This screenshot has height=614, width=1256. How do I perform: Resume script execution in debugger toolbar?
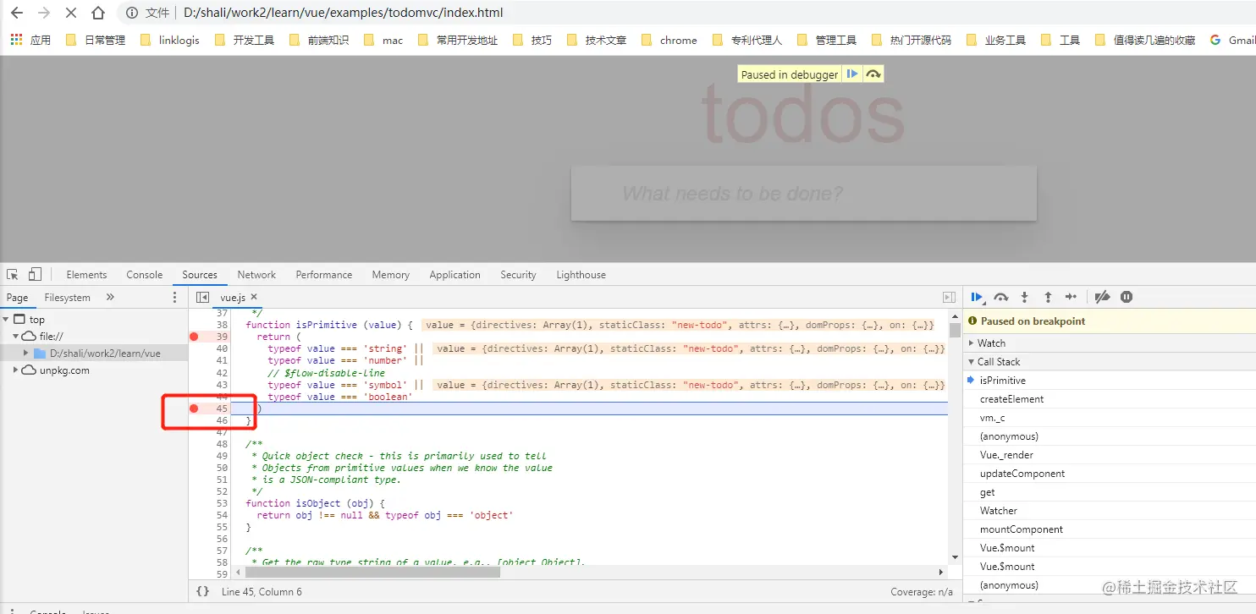click(978, 297)
